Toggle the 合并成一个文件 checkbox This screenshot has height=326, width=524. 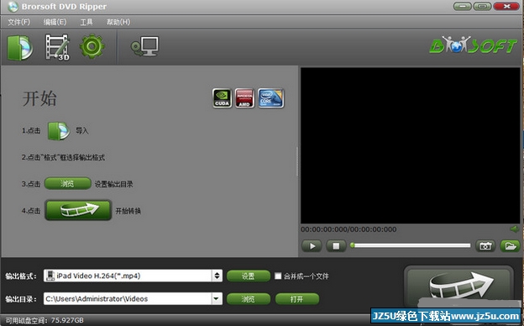pos(278,276)
